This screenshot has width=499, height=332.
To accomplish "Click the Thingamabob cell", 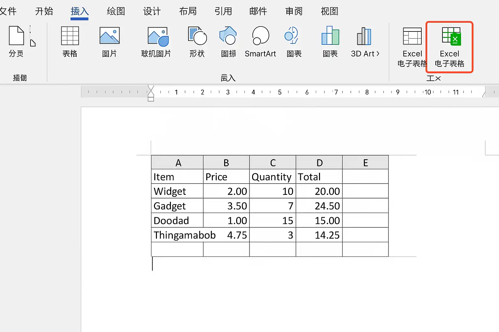I will pos(177,235).
